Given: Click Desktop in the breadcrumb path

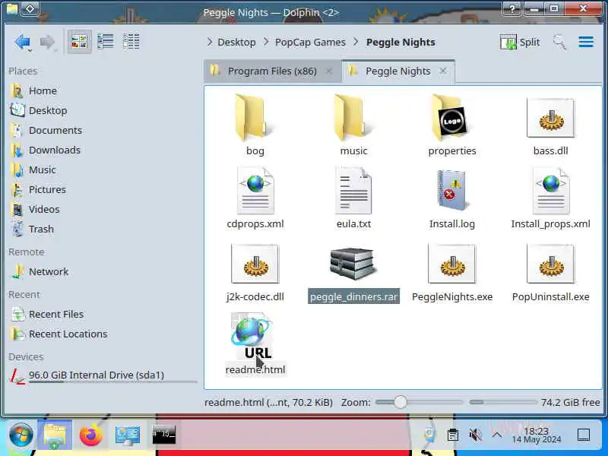Looking at the screenshot, I should click(236, 42).
